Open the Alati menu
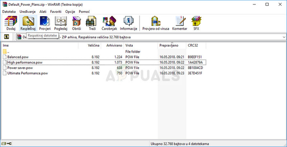The width and height of the screenshot is (287, 147). [x=43, y=11]
